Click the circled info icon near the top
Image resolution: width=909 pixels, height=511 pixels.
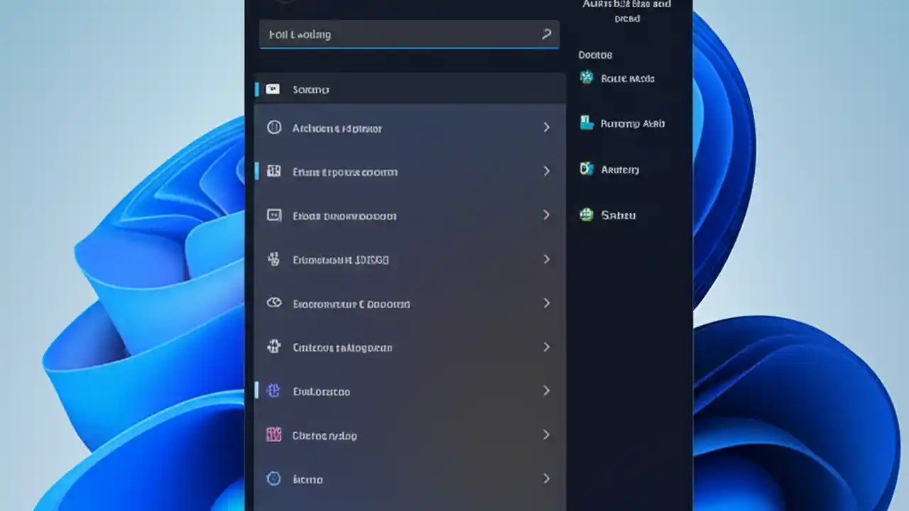click(274, 128)
